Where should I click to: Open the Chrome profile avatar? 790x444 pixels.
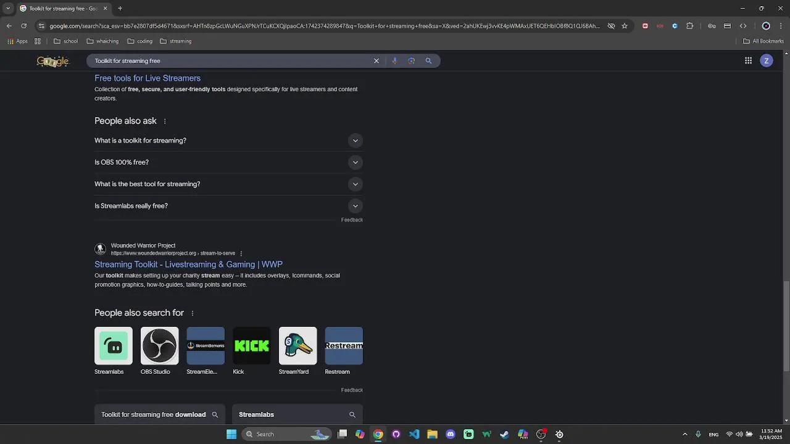(x=766, y=26)
